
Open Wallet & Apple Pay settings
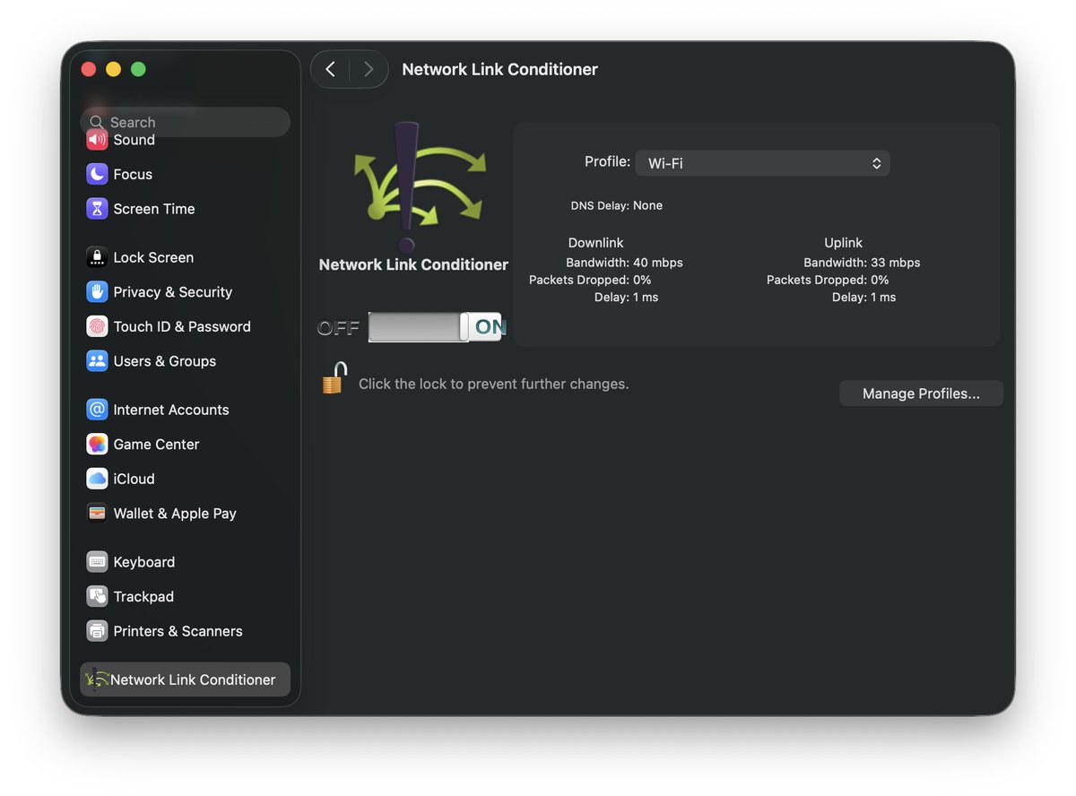(x=185, y=514)
